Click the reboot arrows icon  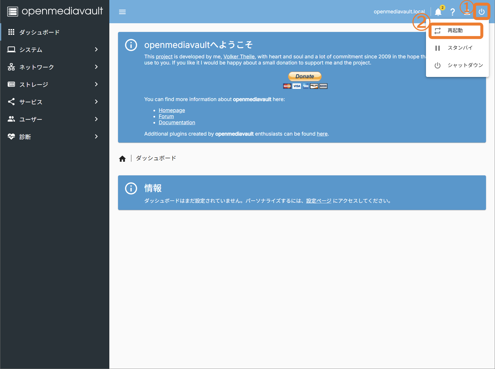coord(438,30)
